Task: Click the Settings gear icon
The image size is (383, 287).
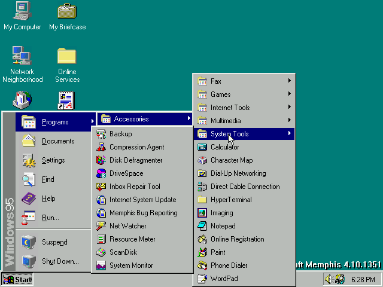Action: pyautogui.click(x=29, y=160)
